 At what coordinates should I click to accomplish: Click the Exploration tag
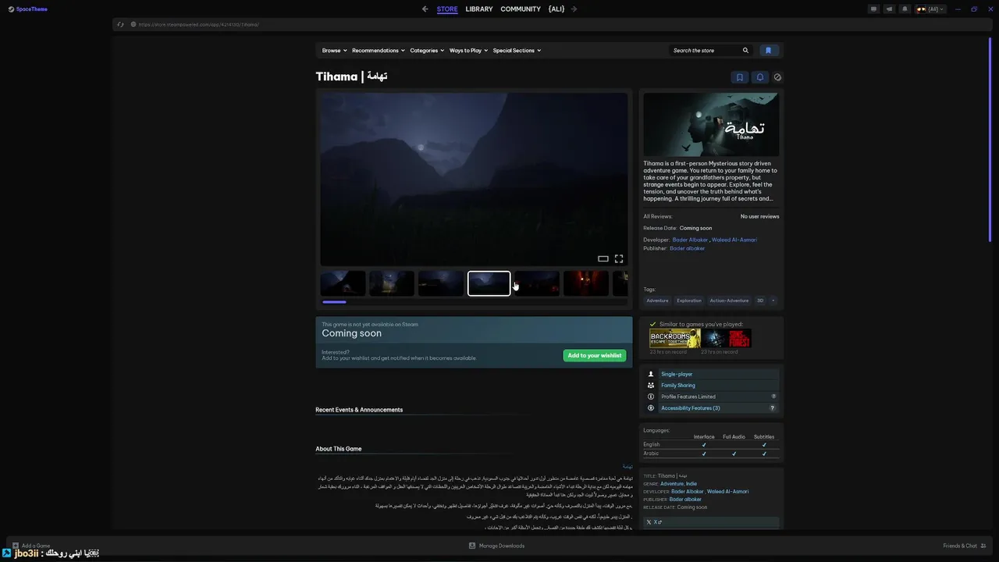(x=689, y=301)
